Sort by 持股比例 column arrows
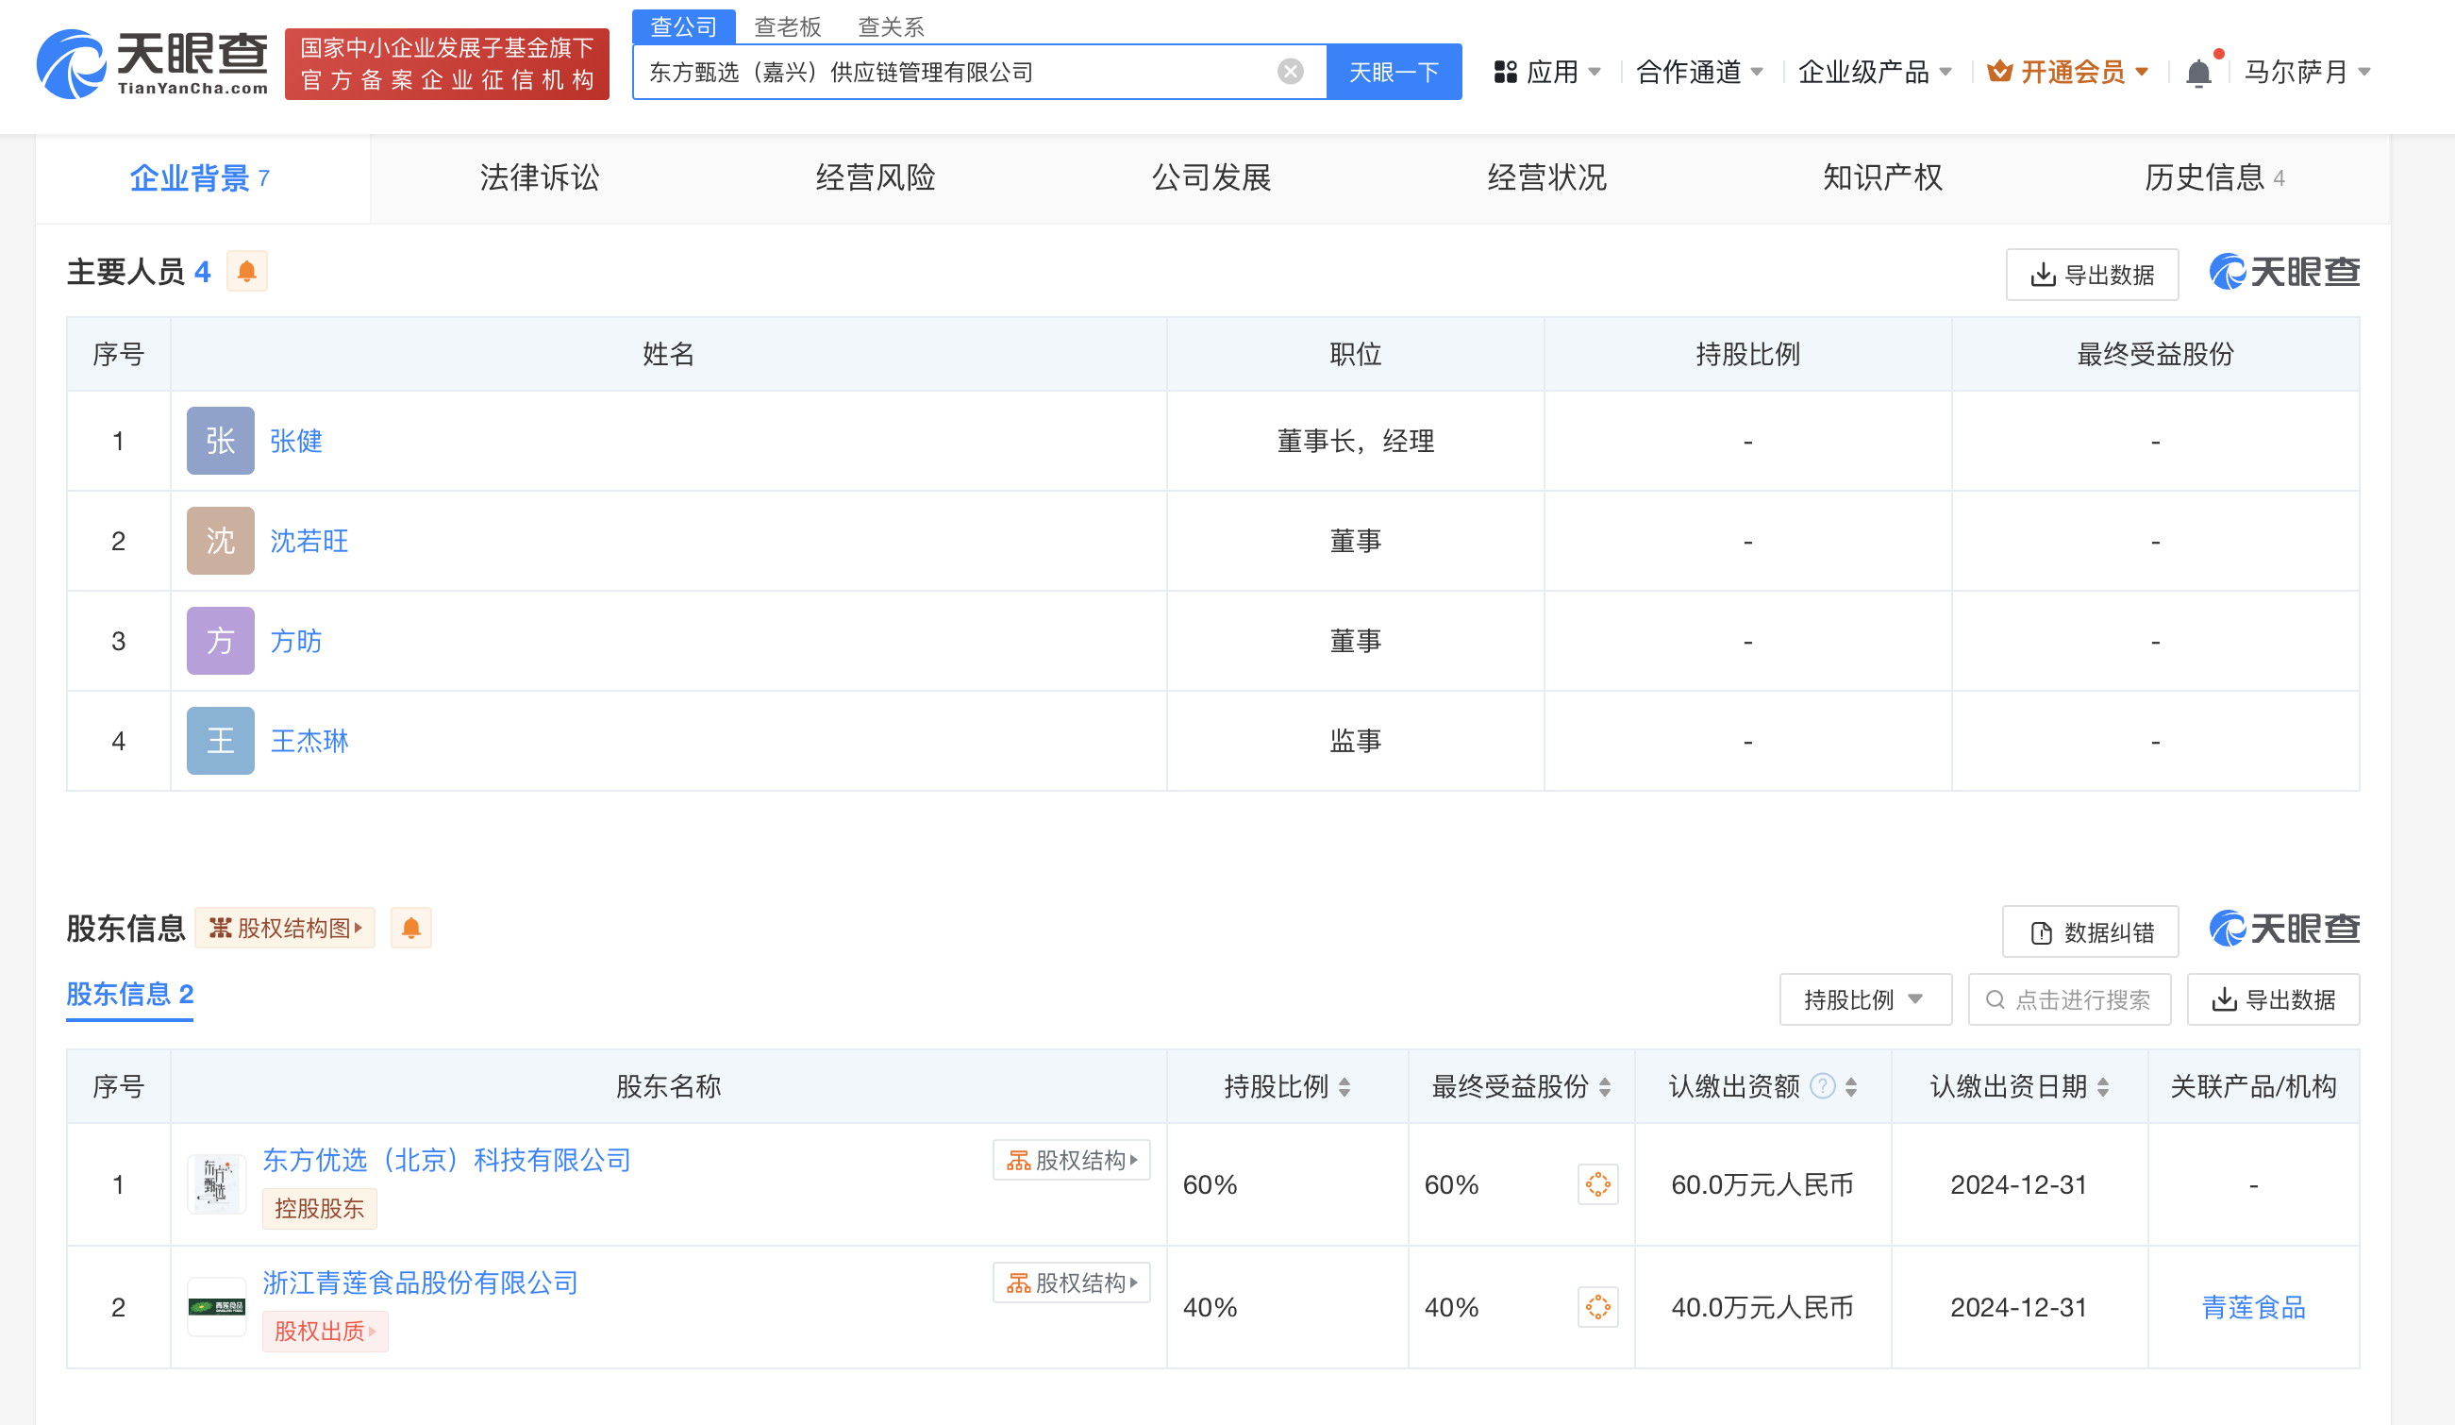Screen dimensions: 2455x1425 tap(1344, 1087)
